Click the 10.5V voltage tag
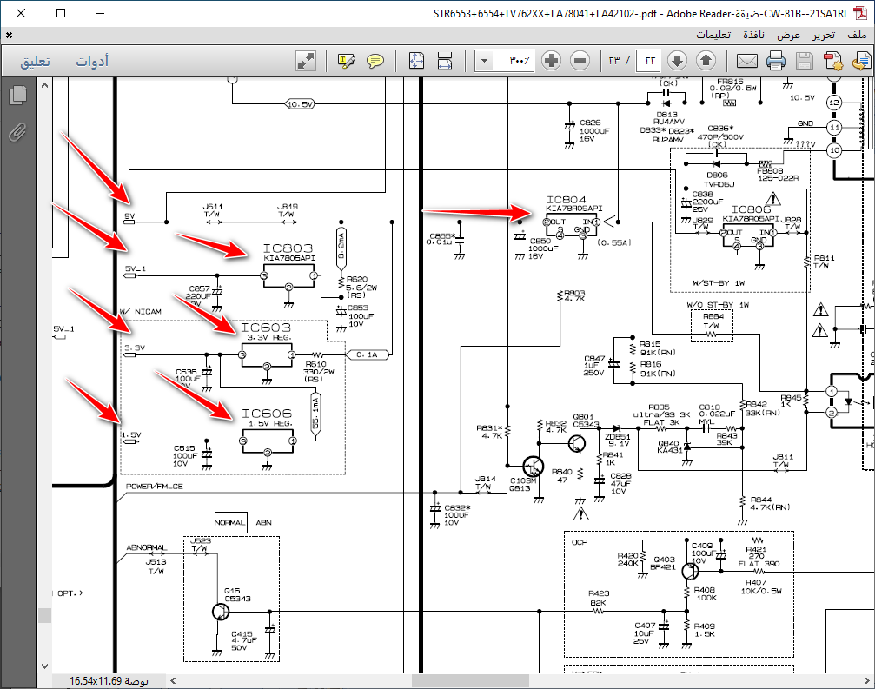The height and width of the screenshot is (689, 875). click(300, 104)
